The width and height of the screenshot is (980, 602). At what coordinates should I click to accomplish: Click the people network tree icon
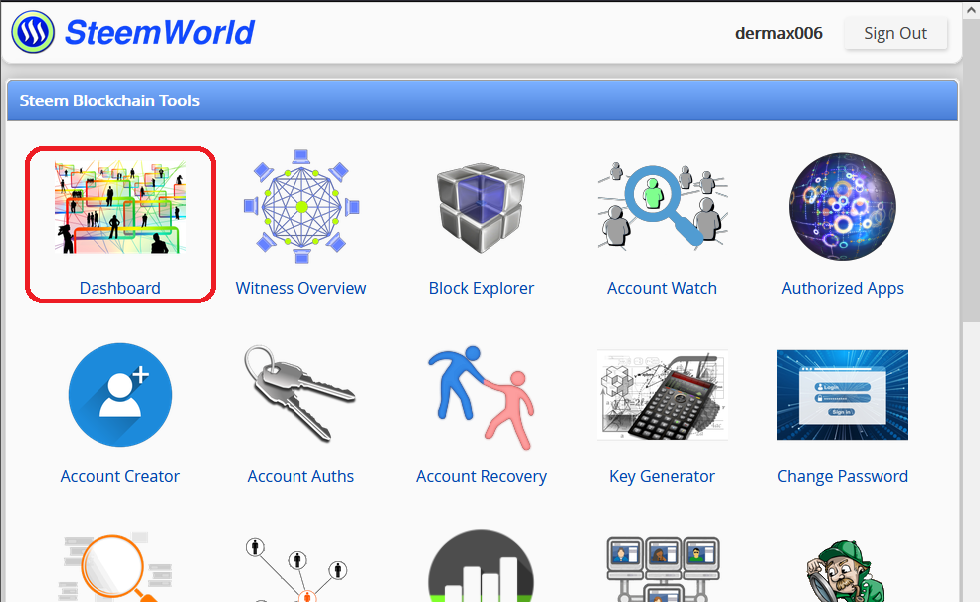point(298,569)
